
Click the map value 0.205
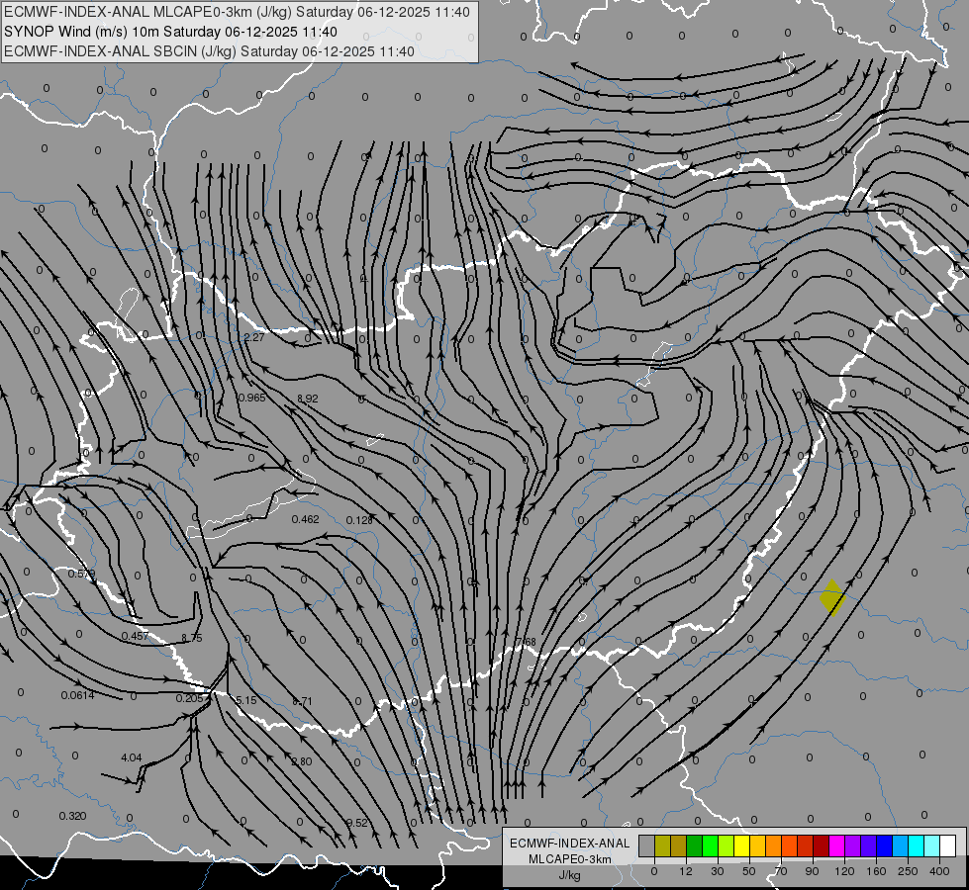point(189,698)
